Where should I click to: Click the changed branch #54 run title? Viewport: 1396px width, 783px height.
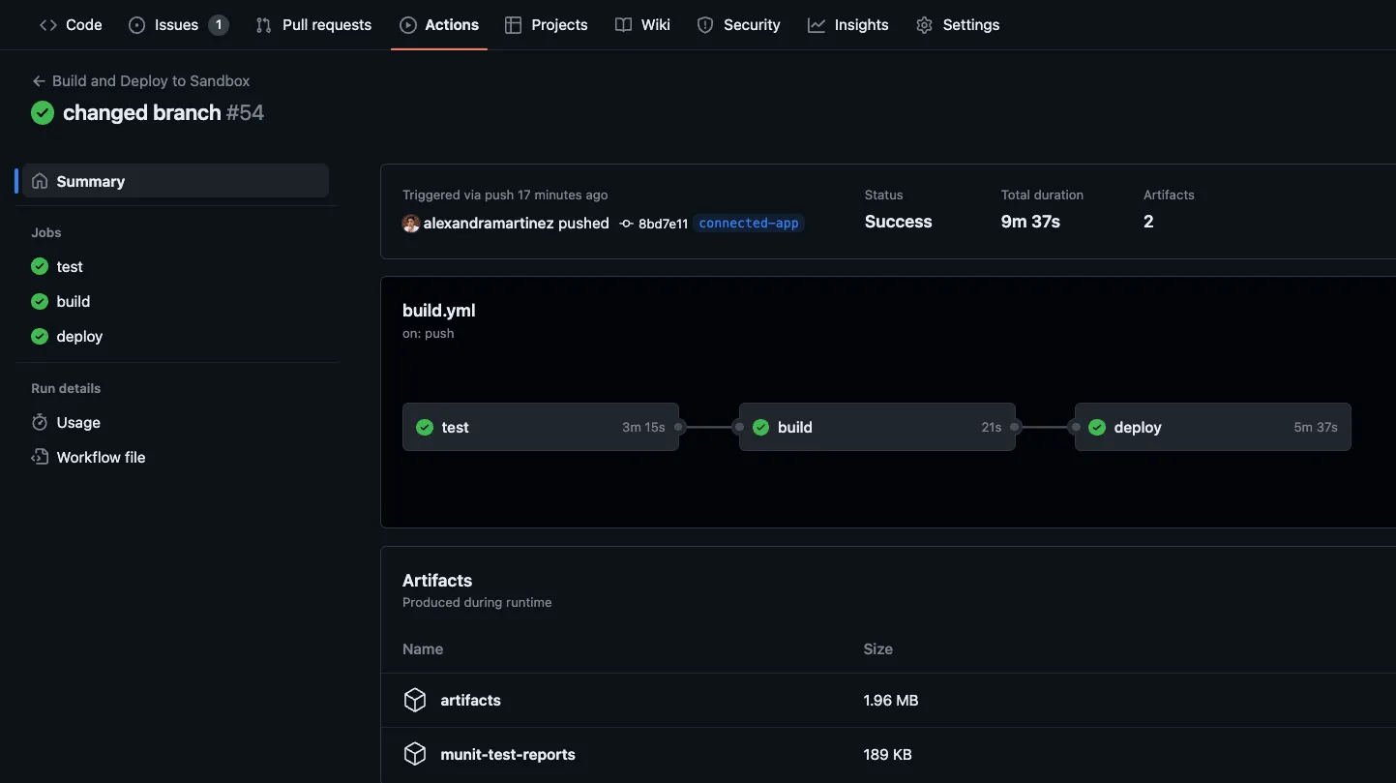point(163,113)
